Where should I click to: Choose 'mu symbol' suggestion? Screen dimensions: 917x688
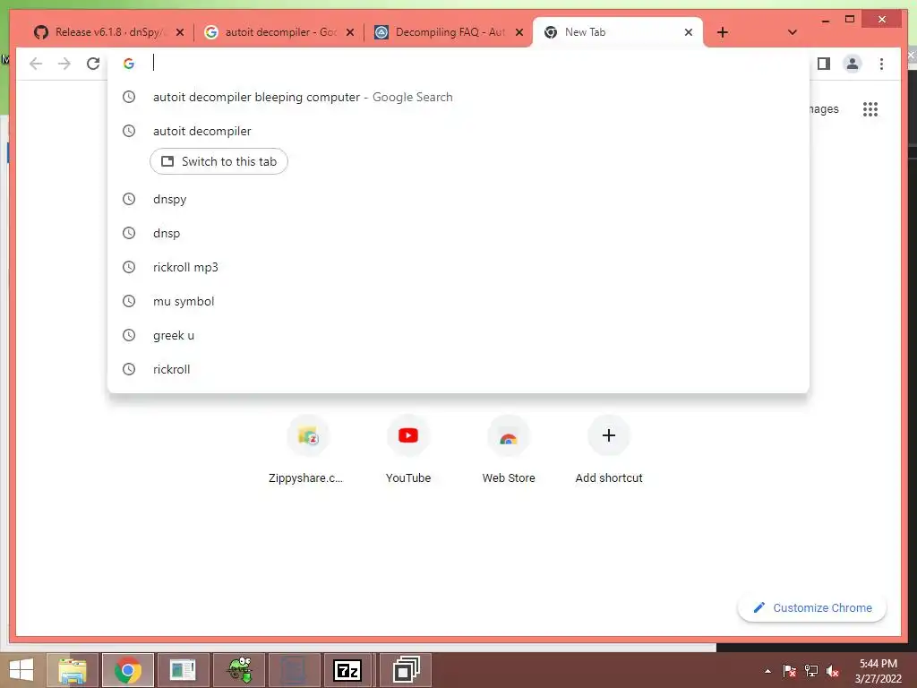[x=458, y=301]
